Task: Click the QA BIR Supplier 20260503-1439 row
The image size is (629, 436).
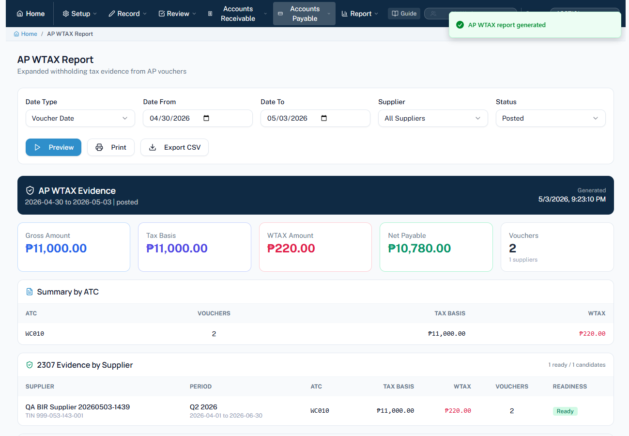Action: pyautogui.click(x=315, y=411)
